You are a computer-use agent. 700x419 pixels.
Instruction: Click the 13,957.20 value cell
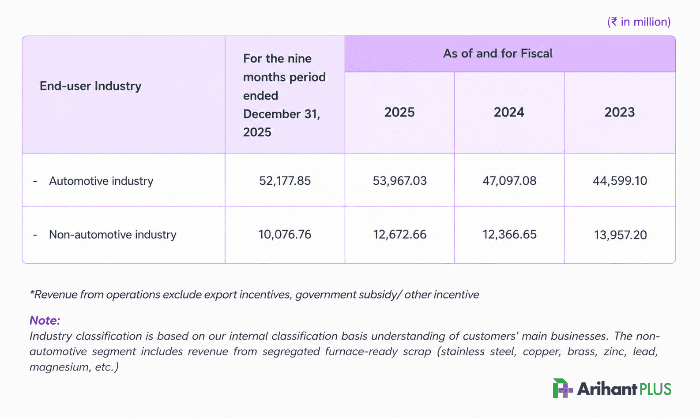point(620,235)
